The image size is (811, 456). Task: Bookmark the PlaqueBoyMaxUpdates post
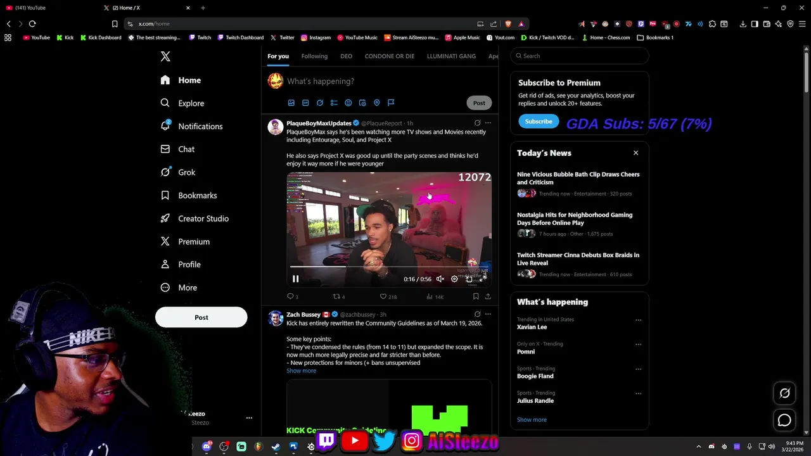pyautogui.click(x=476, y=296)
